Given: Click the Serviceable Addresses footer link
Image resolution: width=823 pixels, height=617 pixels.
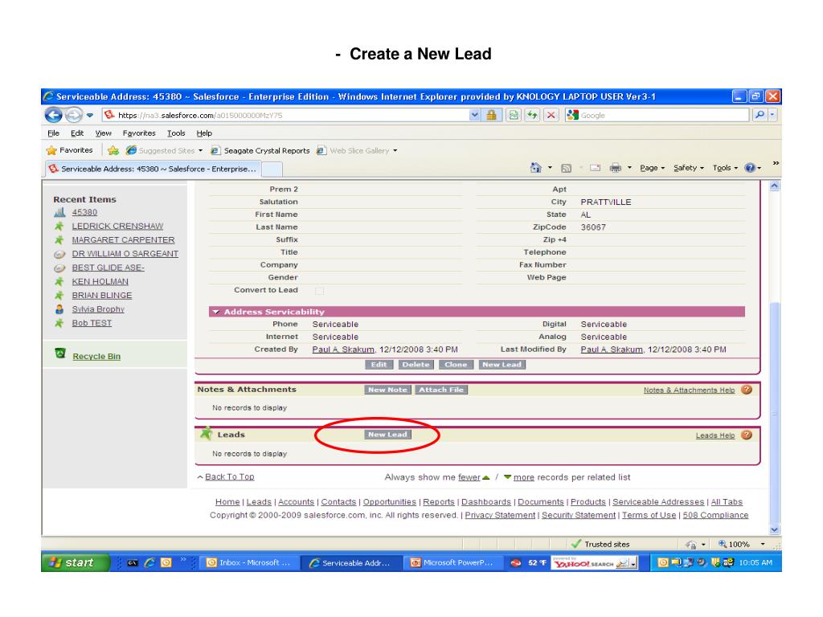Looking at the screenshot, I should click(658, 502).
